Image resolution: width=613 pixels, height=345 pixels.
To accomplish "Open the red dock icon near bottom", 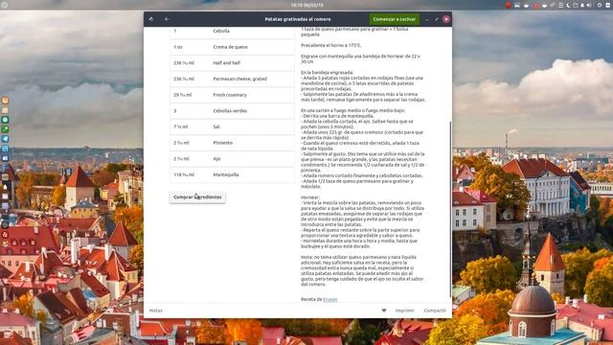I will pos(5,235).
